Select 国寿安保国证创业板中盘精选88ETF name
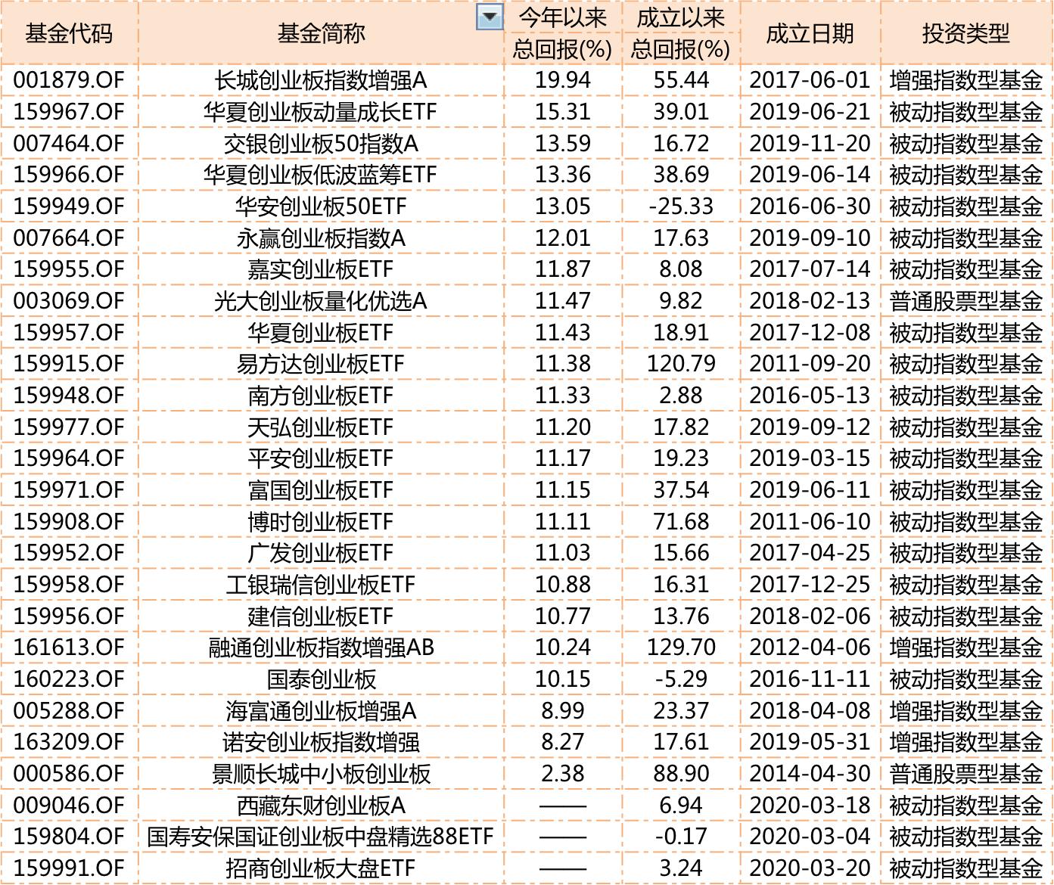Viewport: 1054px width, 885px height. click(x=318, y=835)
